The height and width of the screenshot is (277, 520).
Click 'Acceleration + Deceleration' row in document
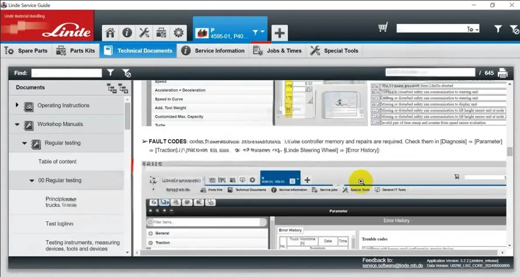pos(180,90)
